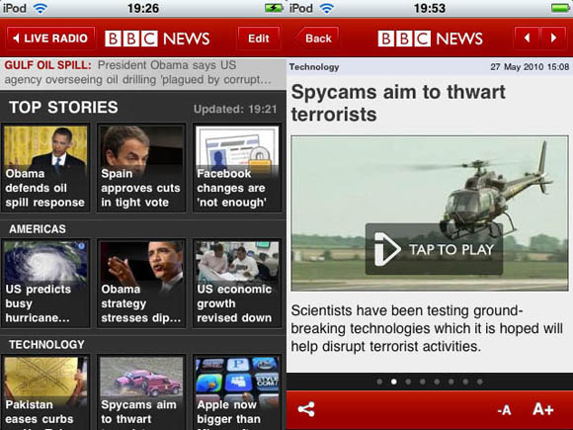Image resolution: width=573 pixels, height=430 pixels.
Task: Select the Americas section heading
Action: (x=38, y=229)
